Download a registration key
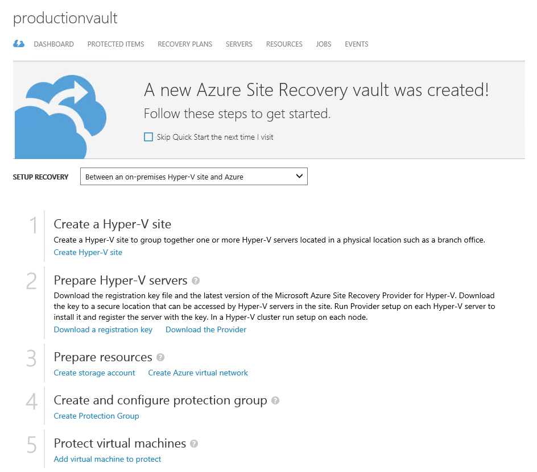 pyautogui.click(x=103, y=329)
